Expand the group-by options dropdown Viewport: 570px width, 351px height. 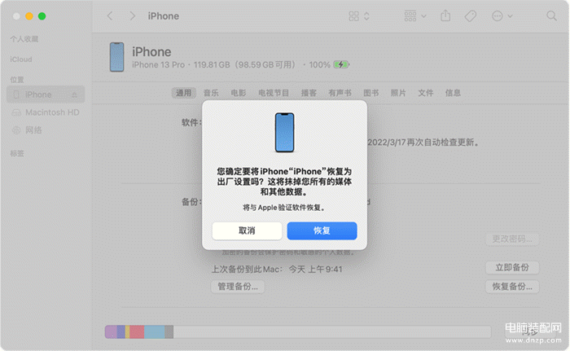point(414,16)
